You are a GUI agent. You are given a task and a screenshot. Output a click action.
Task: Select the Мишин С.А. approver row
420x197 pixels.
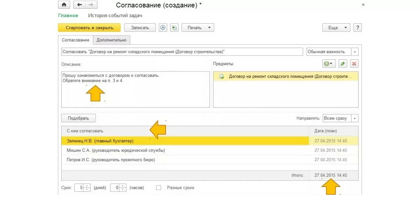[x=115, y=150]
